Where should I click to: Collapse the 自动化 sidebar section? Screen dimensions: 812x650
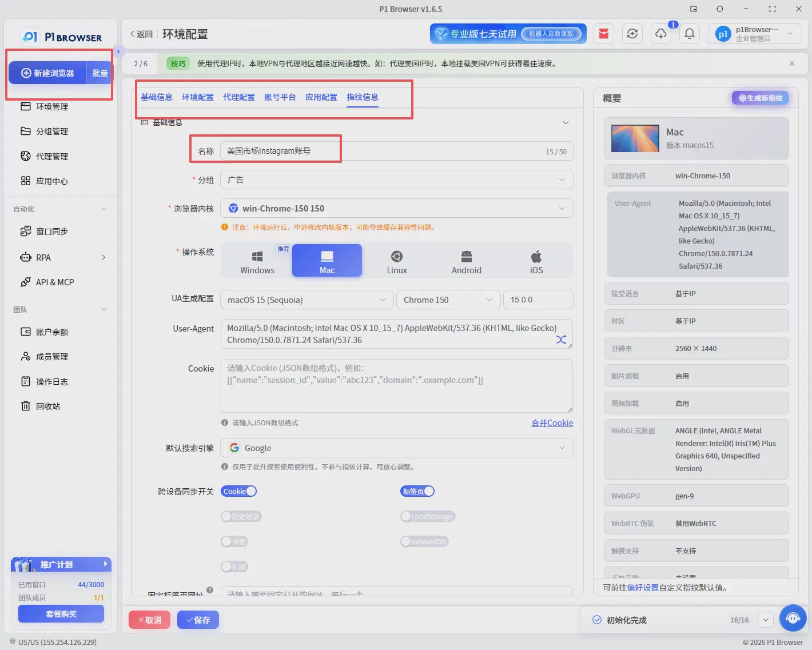pyautogui.click(x=104, y=209)
